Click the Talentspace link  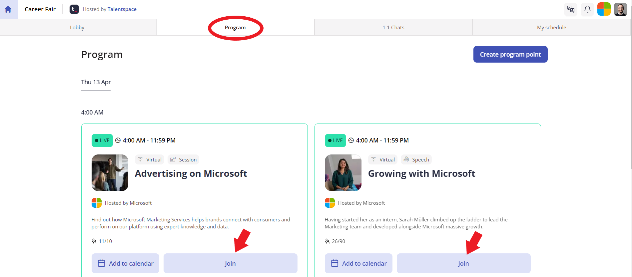pos(122,9)
